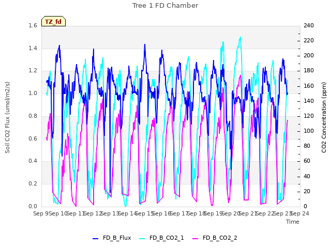Click the 0.6 left axis value
The image size is (331, 248).
(x=33, y=138)
